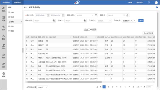Click scrollbar right arrow under table
Image resolution: width=160 pixels, height=90 pixels.
tap(154, 82)
